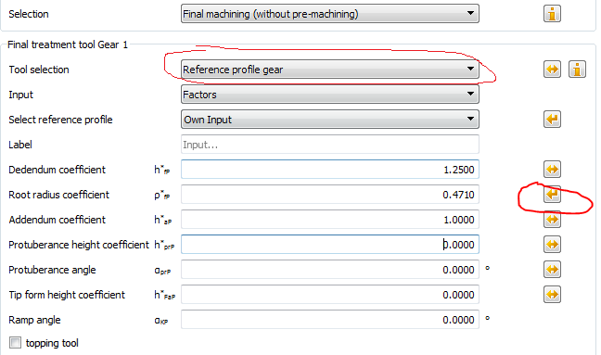Click the Protuberance height coefficient value field
601x355 pixels.
click(330, 245)
